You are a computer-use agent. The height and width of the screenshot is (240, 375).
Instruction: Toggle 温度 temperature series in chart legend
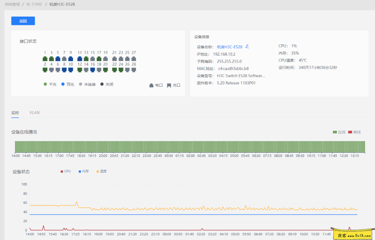[x=102, y=171]
